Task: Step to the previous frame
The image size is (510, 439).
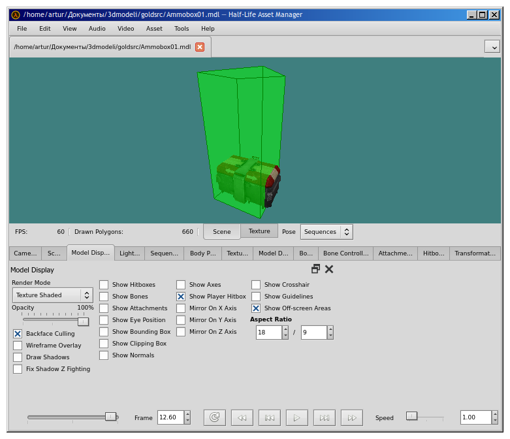Action: pyautogui.click(x=242, y=417)
